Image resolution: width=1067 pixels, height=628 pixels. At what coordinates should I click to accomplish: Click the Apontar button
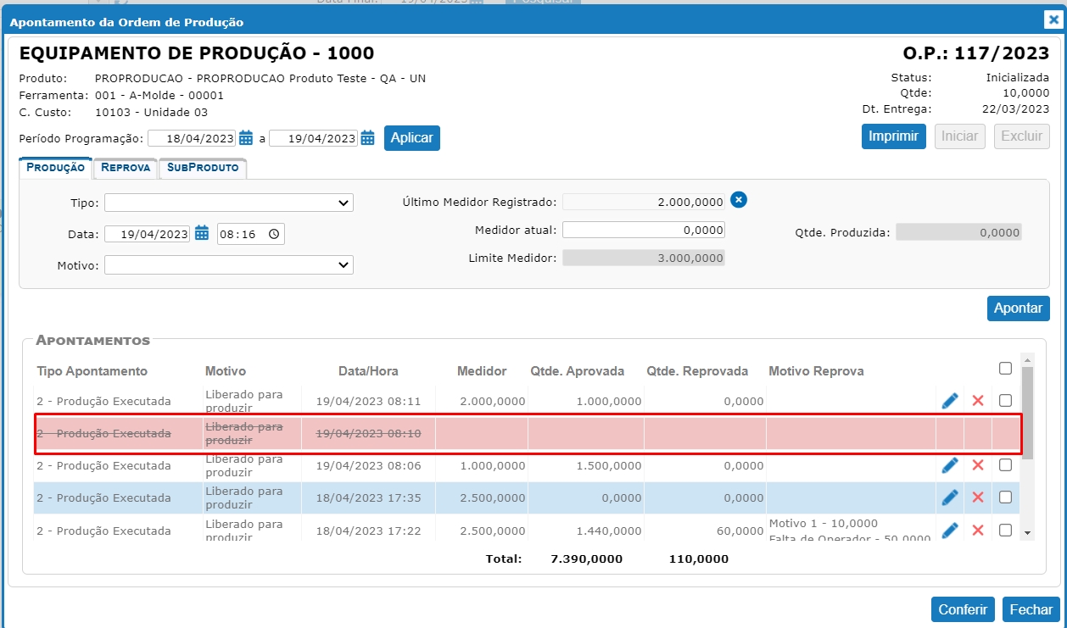point(1019,308)
